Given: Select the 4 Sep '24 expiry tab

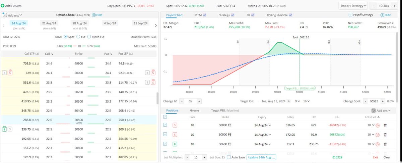Looking at the screenshot, I should tap(110, 23).
